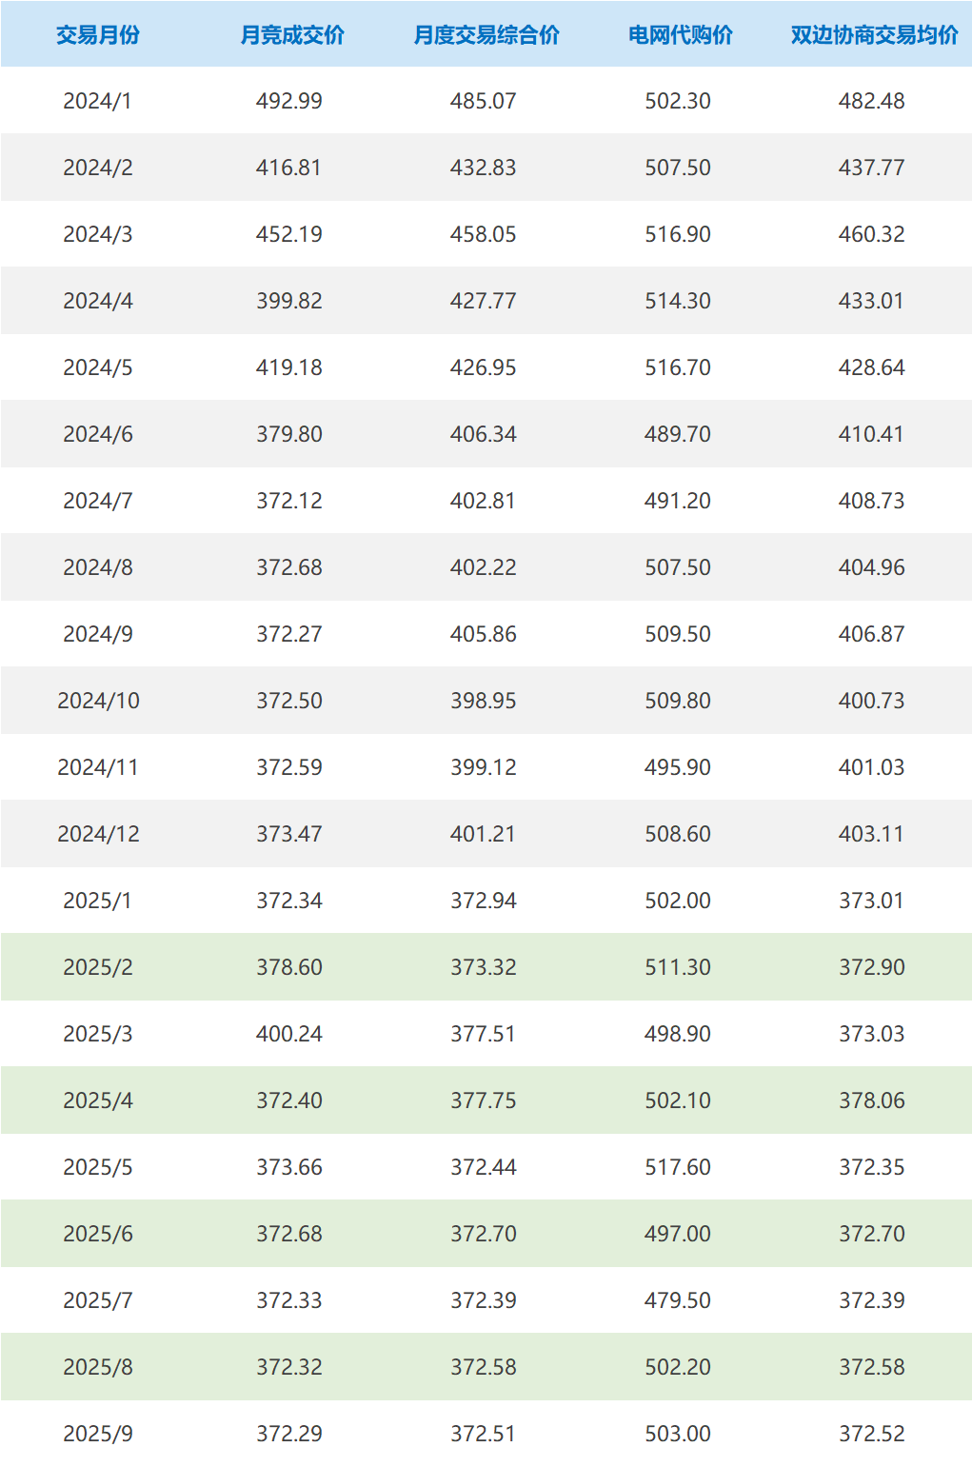Viewport: 972px width, 1467px height.
Task: Select the 372.52 bilateral price cell
Action: tap(872, 1434)
